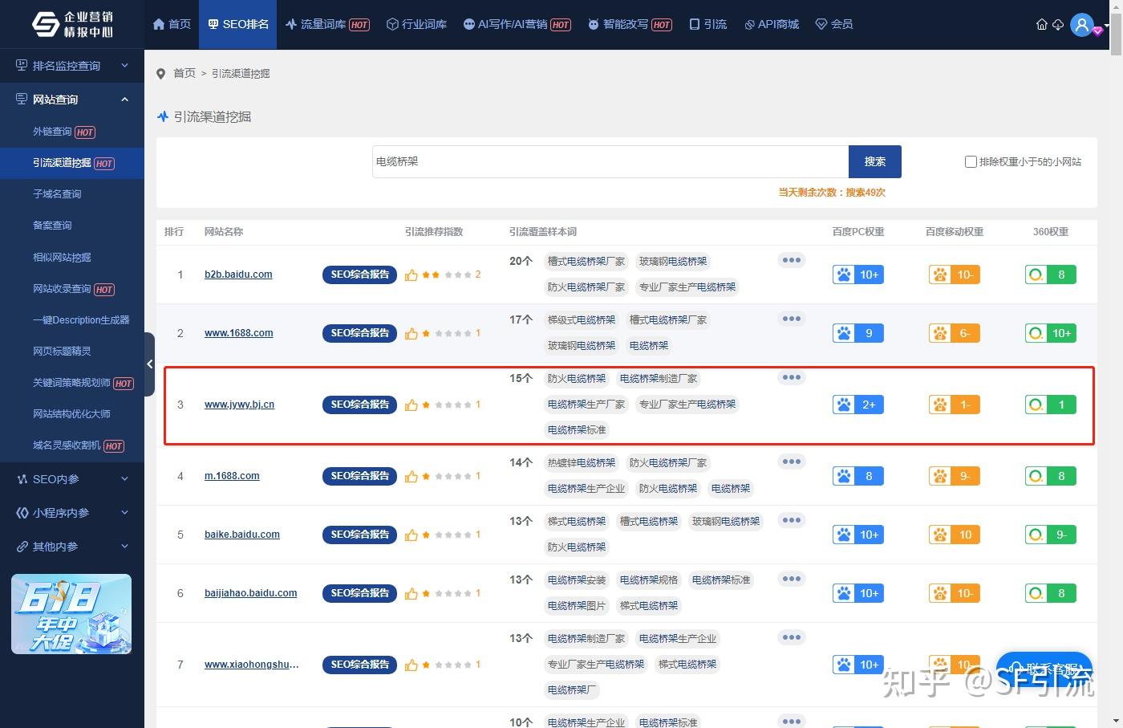Image resolution: width=1123 pixels, height=728 pixels.
Task: Click thumbs-up icon for www.jywy.bj.cn
Action: (x=411, y=405)
